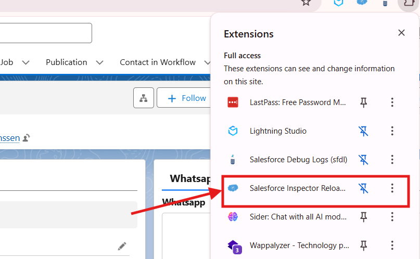420x259 pixels.
Task: Open more options for Sider
Action: pyautogui.click(x=392, y=217)
